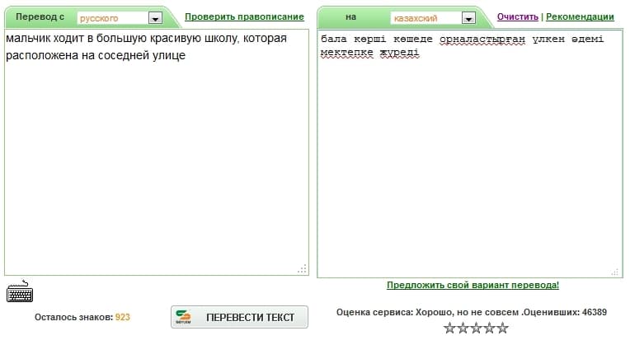Rate service with second star
Image resolution: width=630 pixels, height=340 pixels.
tap(463, 328)
